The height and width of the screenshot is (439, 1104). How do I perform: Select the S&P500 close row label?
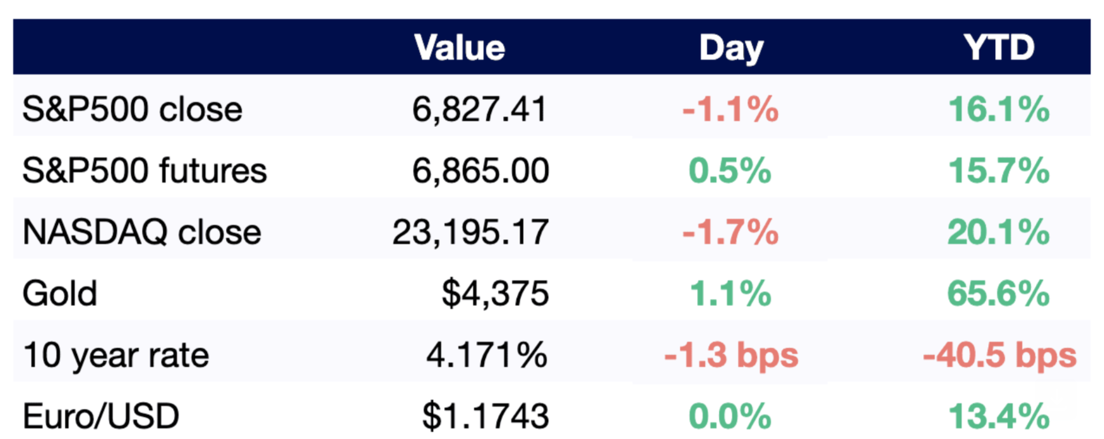coord(132,109)
